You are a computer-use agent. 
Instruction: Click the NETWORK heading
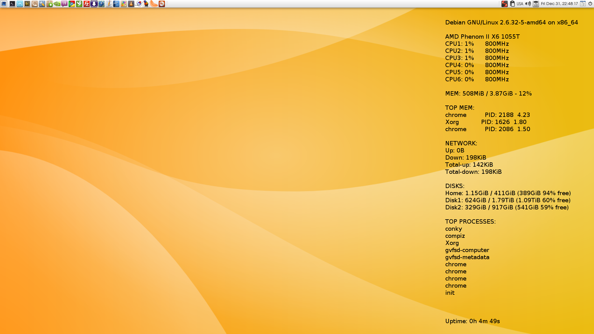461,143
